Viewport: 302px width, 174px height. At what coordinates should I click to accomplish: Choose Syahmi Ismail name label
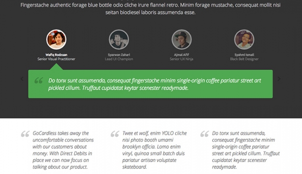pyautogui.click(x=244, y=55)
